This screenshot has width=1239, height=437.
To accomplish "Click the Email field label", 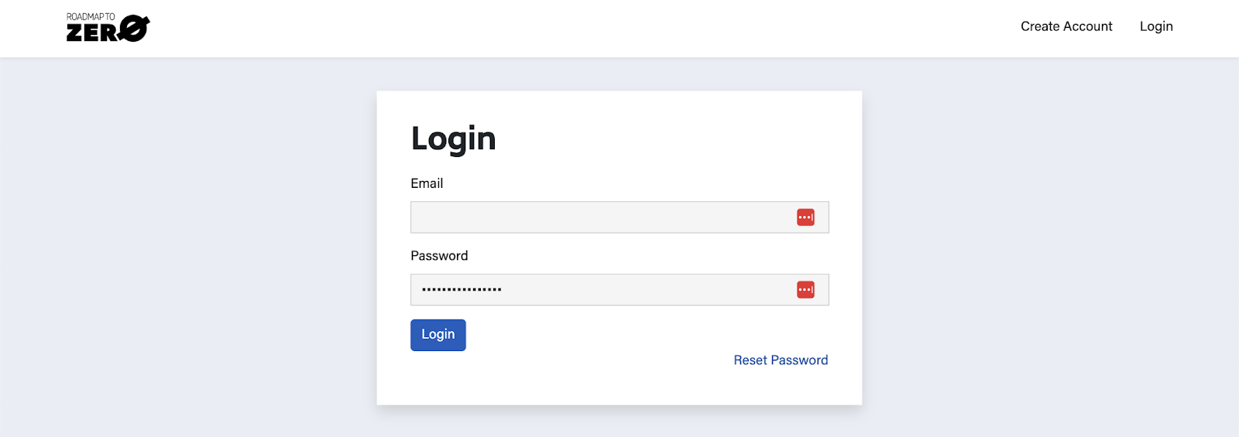I will tap(427, 183).
